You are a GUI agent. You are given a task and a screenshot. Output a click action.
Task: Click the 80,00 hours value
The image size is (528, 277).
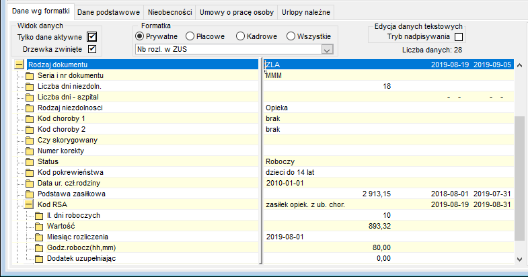coord(381,247)
